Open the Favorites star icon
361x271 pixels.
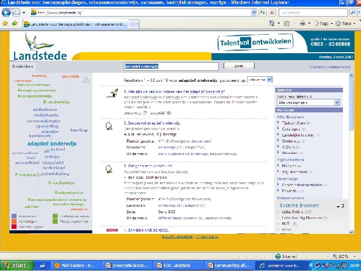tap(5, 23)
